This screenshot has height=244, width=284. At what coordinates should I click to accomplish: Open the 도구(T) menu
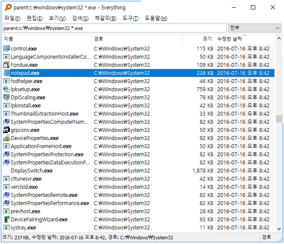coord(130,18)
